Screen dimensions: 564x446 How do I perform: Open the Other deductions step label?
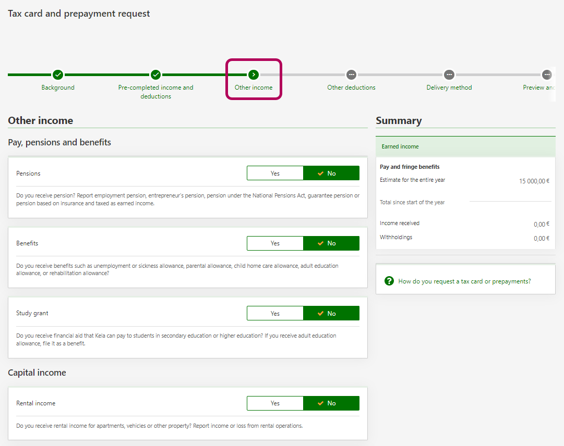(x=351, y=88)
